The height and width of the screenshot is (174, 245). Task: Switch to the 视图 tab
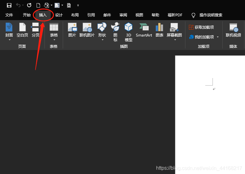[x=139, y=15]
